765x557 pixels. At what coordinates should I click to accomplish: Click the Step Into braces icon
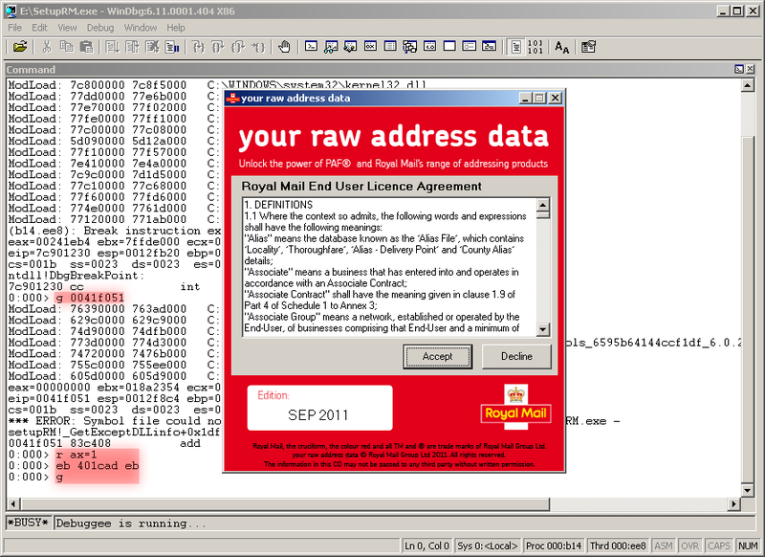pyautogui.click(x=199, y=47)
